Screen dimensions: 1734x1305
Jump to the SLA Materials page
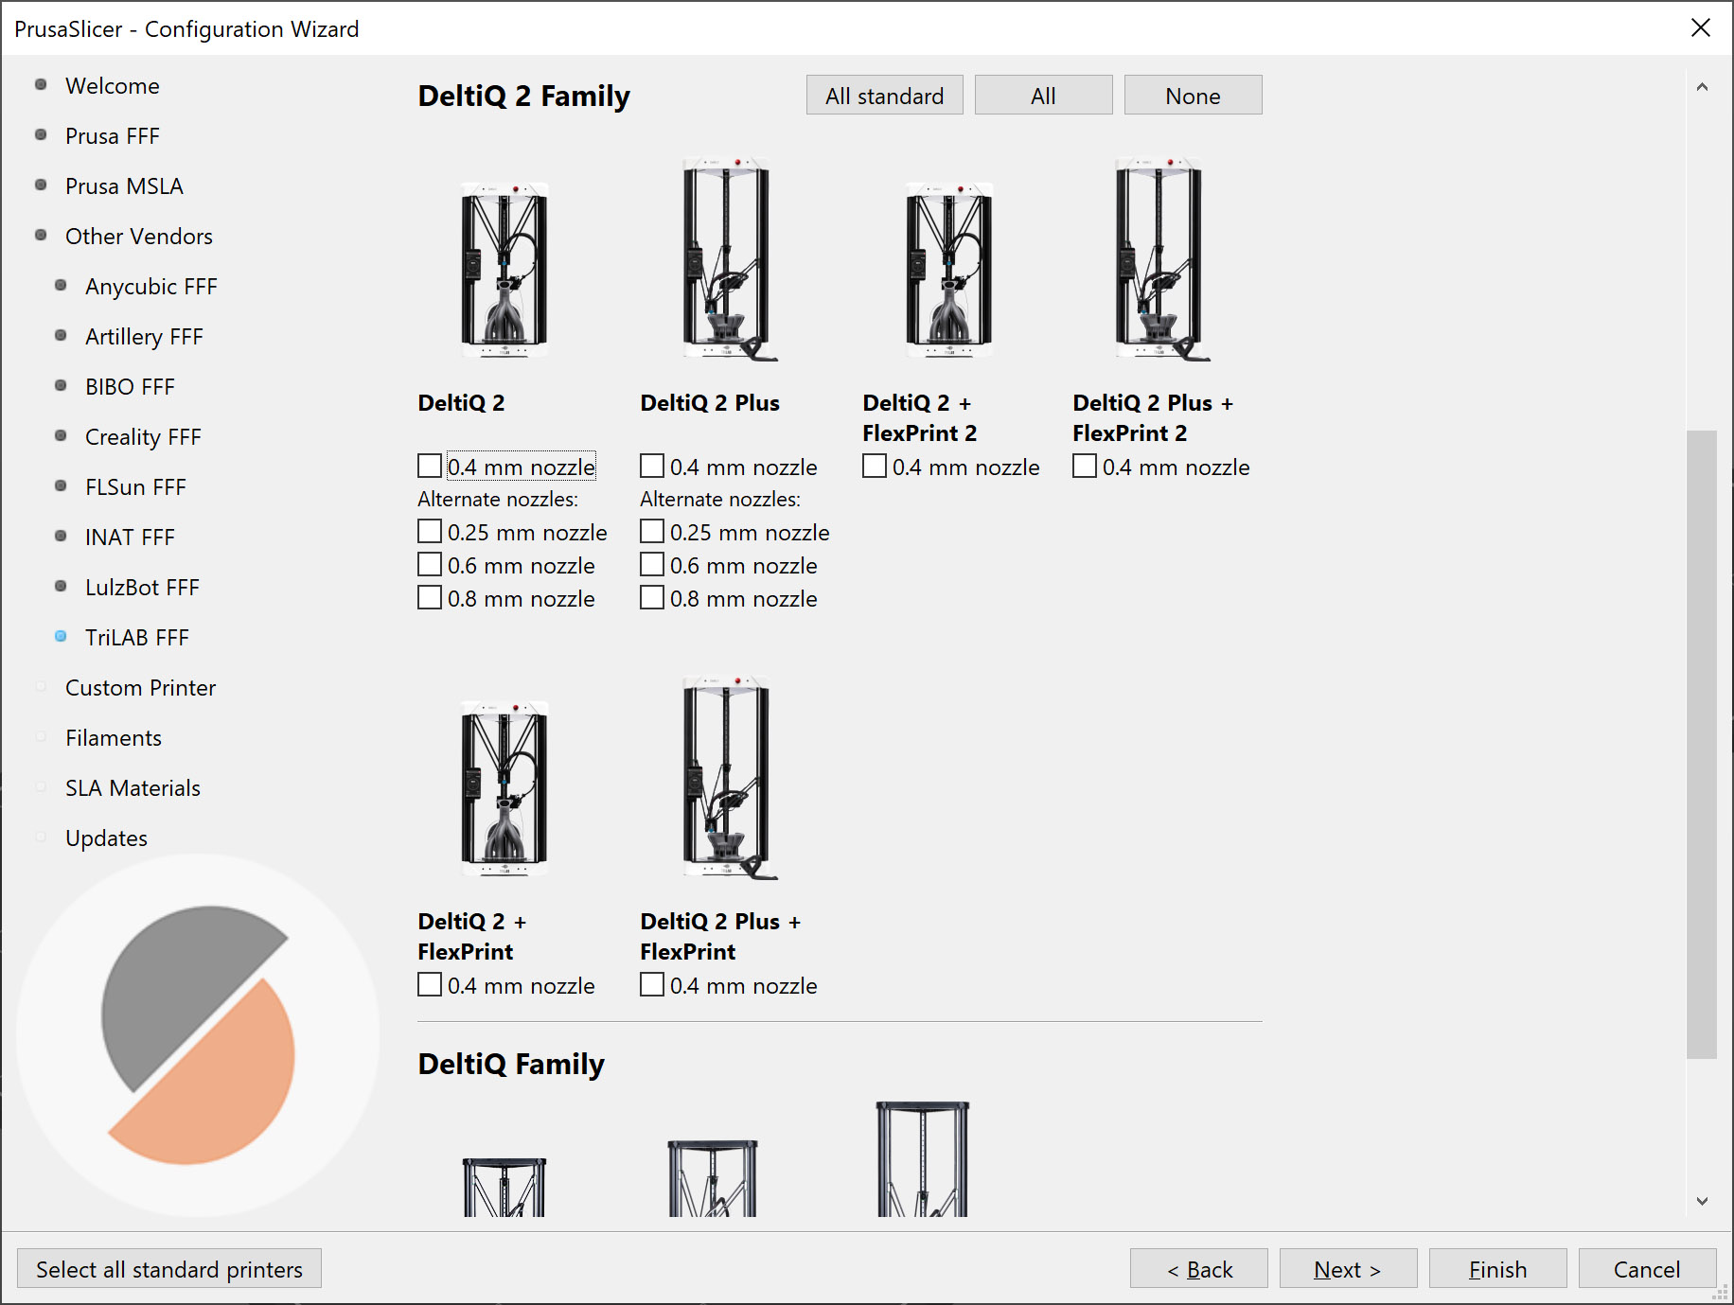pos(133,788)
